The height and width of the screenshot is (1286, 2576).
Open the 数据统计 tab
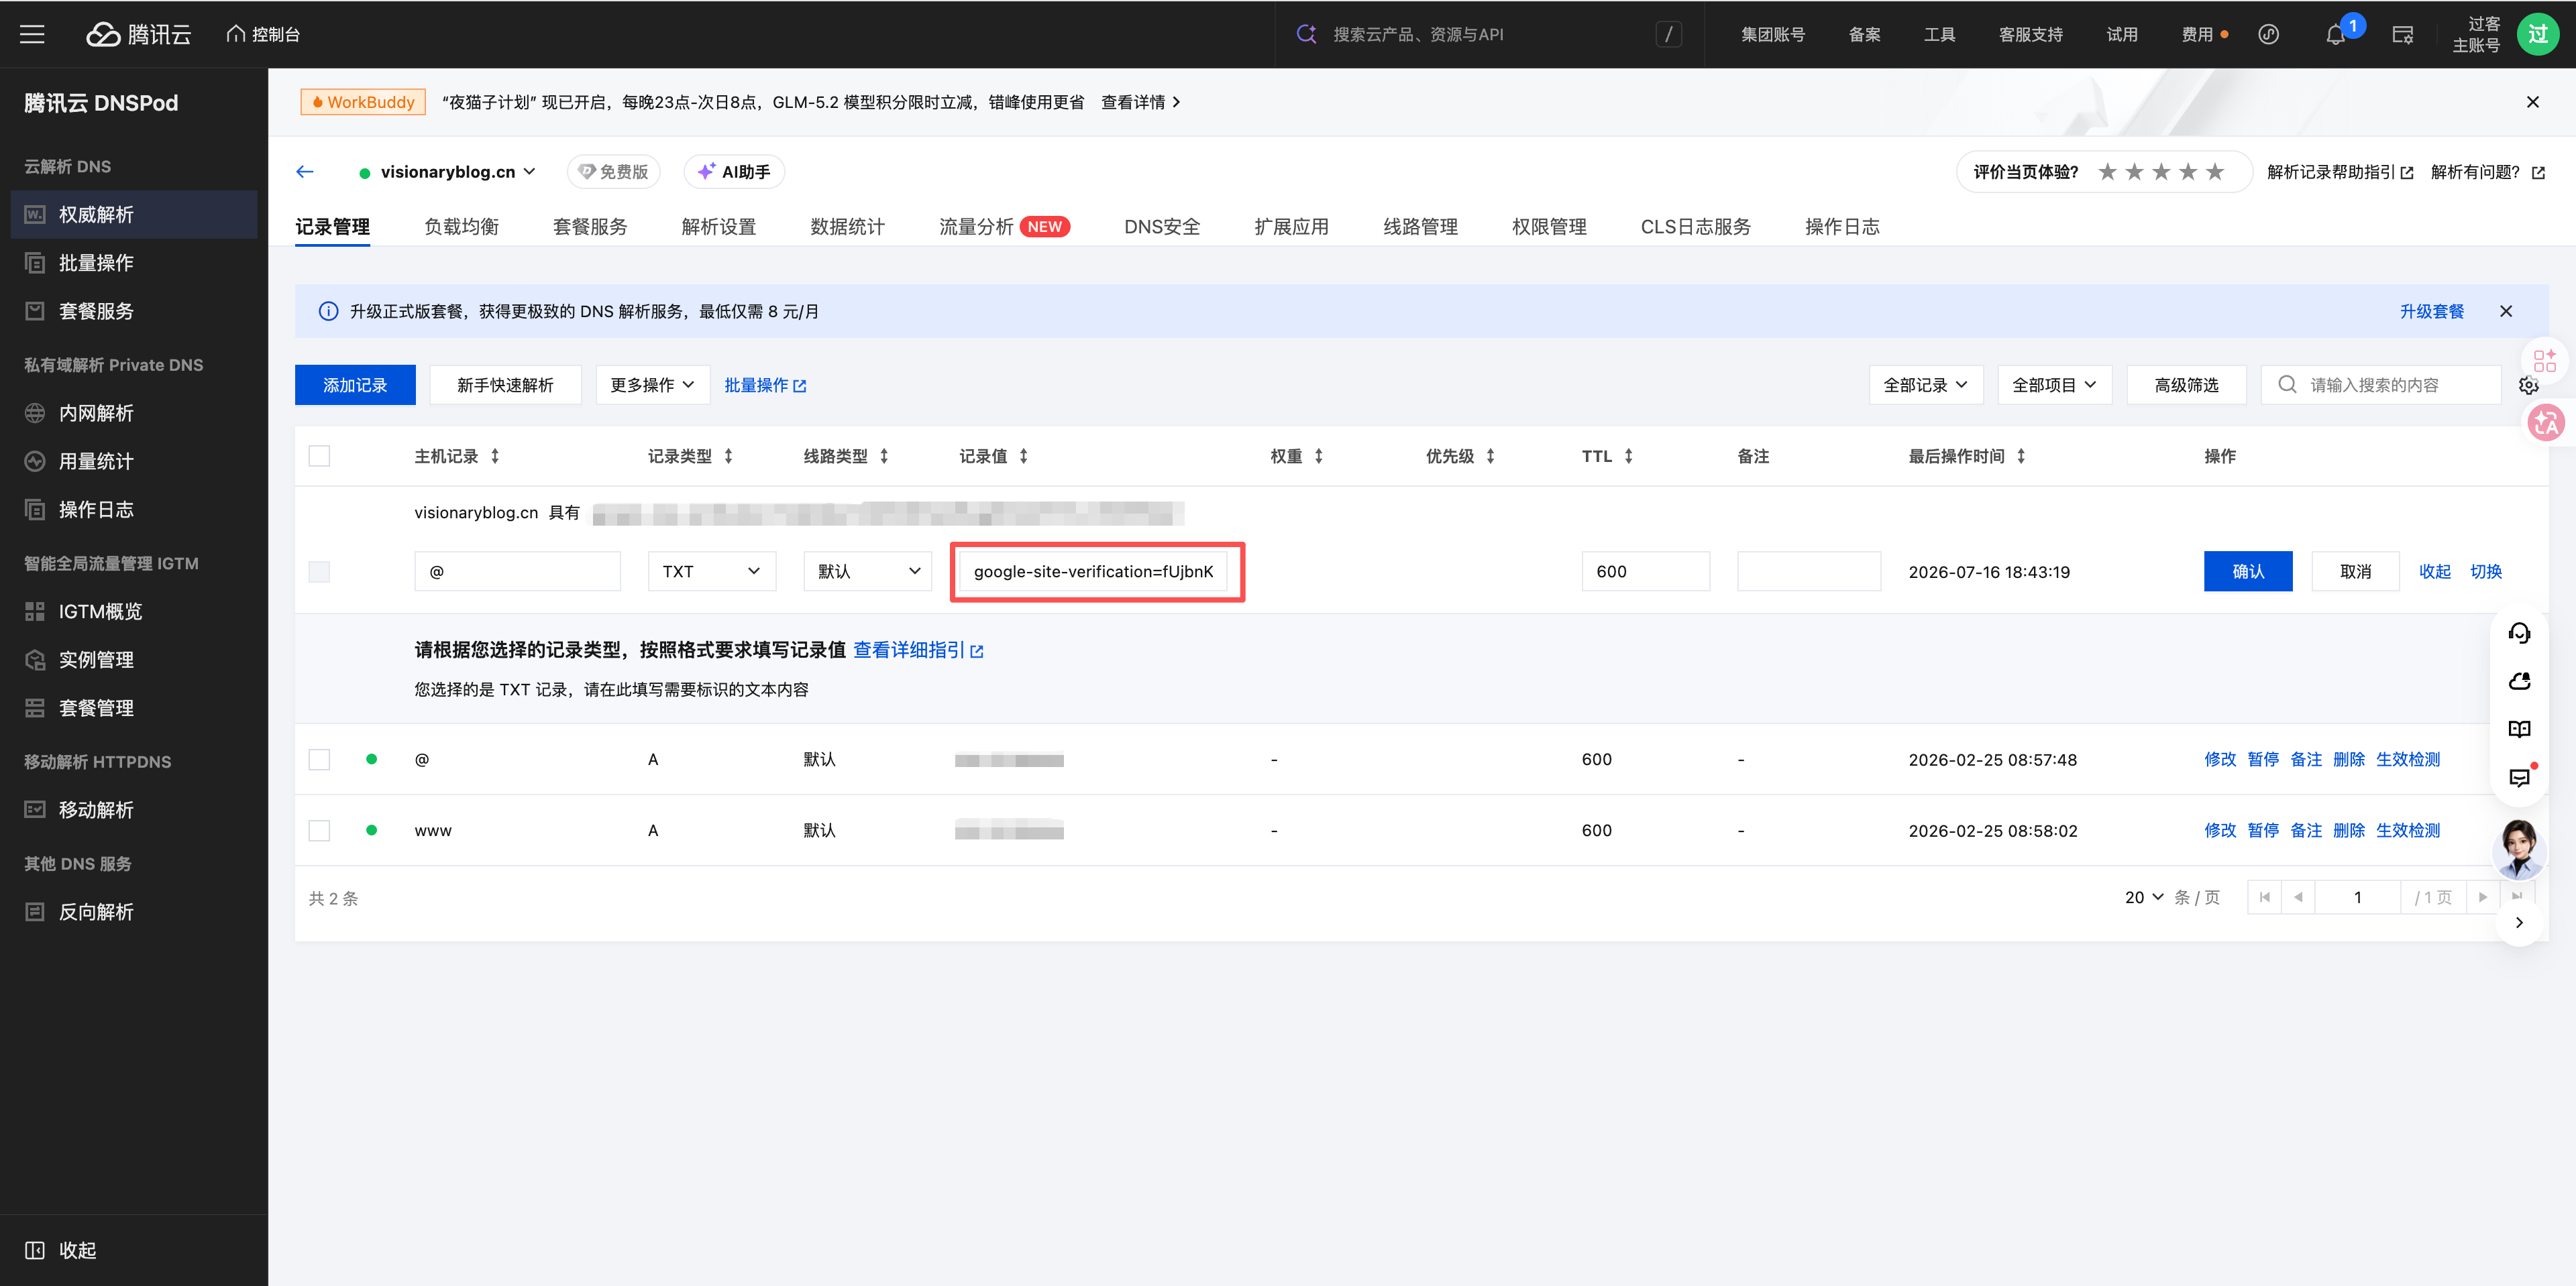(x=847, y=227)
